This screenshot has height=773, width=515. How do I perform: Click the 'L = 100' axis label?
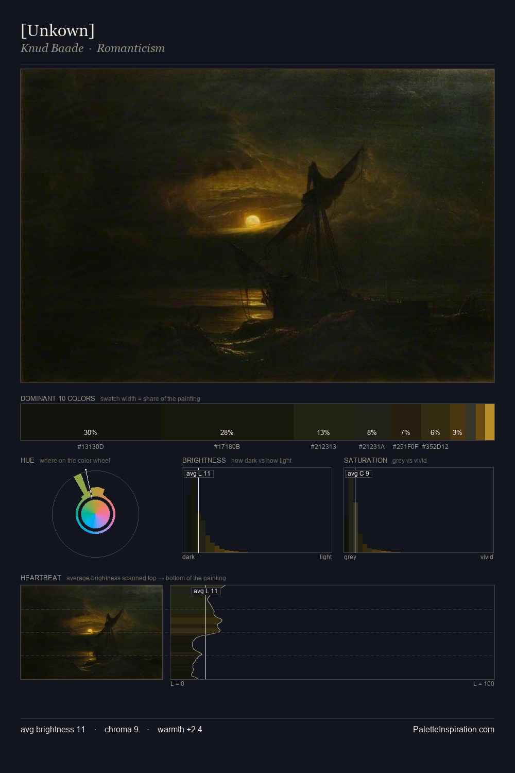click(484, 684)
